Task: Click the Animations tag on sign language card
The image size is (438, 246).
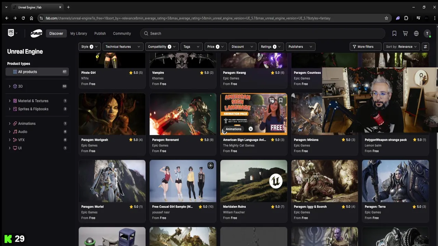Action: coord(233,129)
